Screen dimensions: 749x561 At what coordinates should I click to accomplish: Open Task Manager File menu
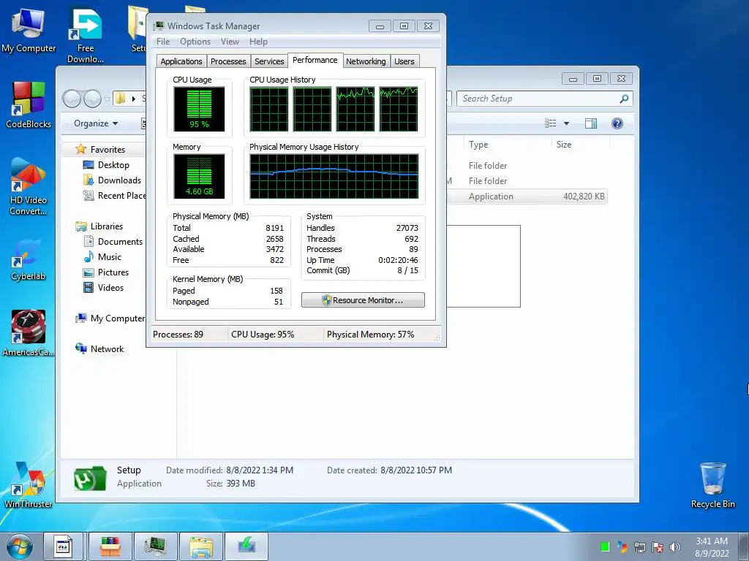163,42
